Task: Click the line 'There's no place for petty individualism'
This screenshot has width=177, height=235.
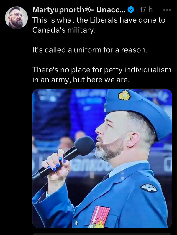Action: pyautogui.click(x=102, y=70)
